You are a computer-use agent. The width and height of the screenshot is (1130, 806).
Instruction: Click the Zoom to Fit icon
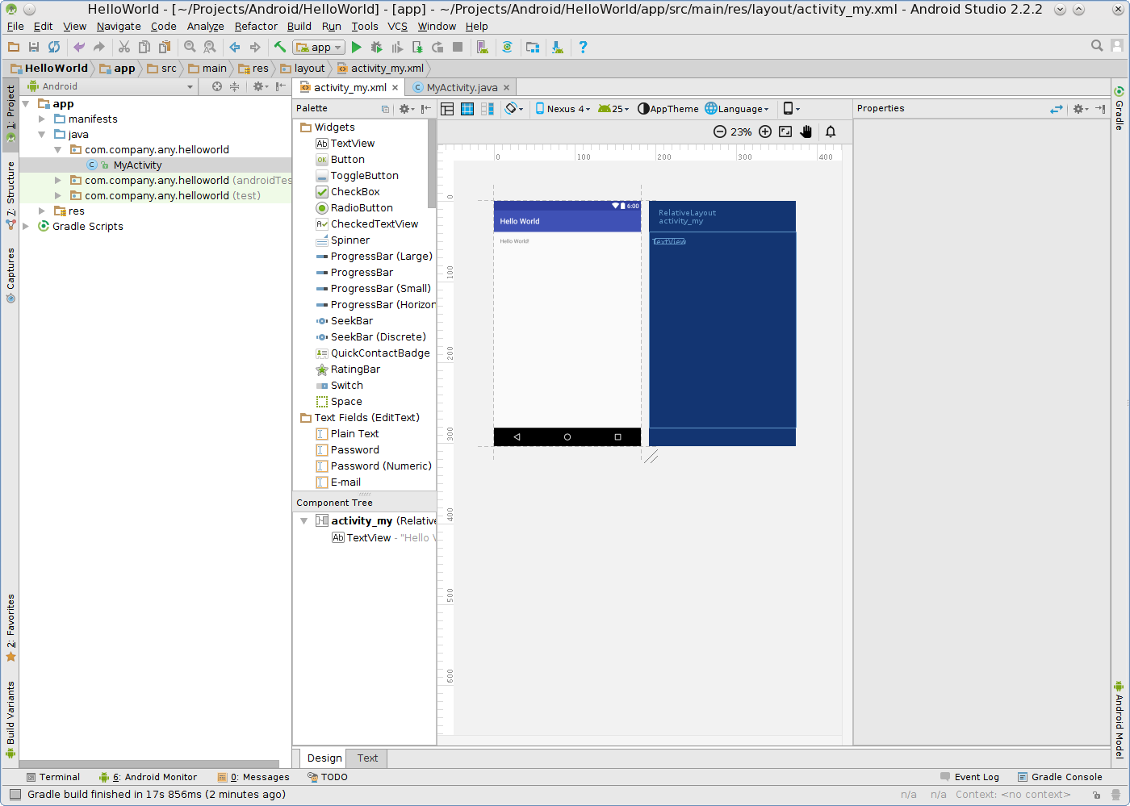785,132
